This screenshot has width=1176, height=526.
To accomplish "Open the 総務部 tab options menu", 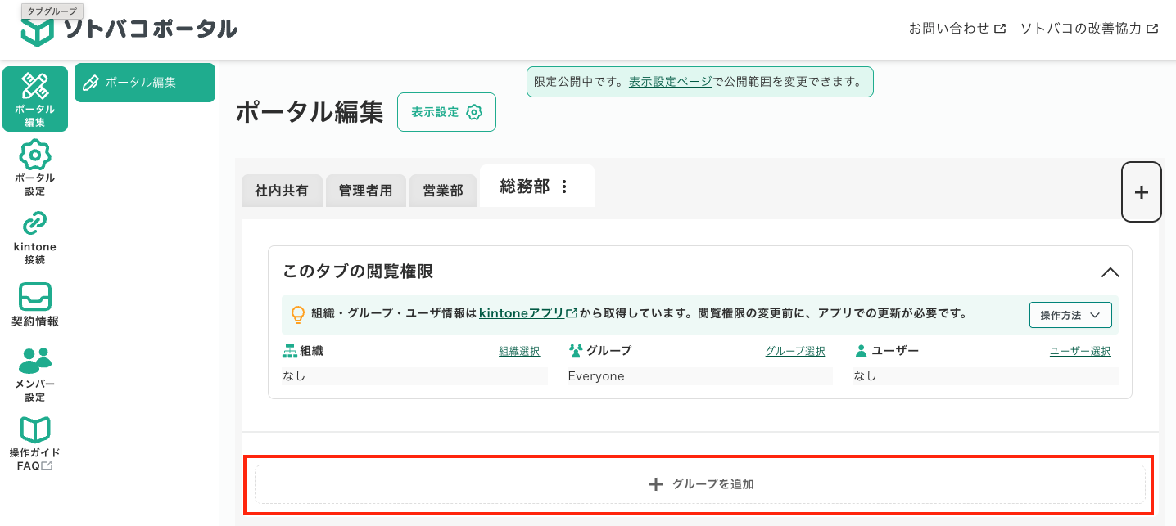I will click(563, 186).
